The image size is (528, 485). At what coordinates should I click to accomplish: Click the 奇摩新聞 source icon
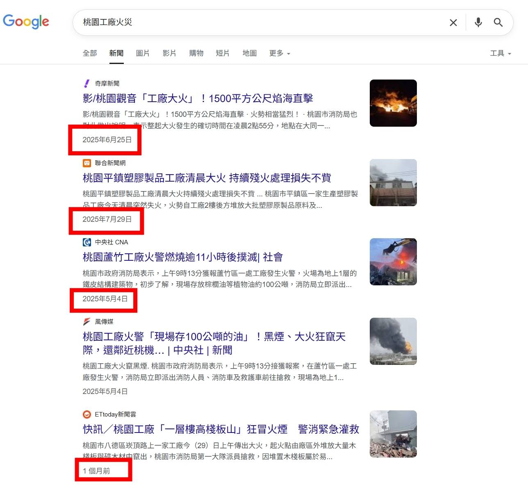click(x=86, y=84)
